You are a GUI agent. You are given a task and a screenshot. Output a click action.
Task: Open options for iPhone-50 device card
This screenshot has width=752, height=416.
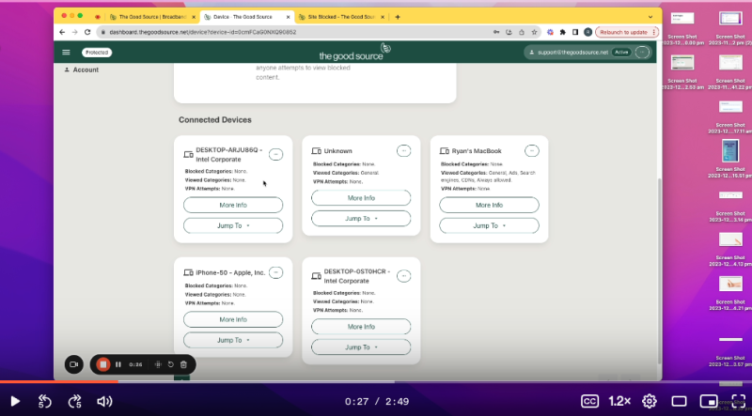(275, 272)
